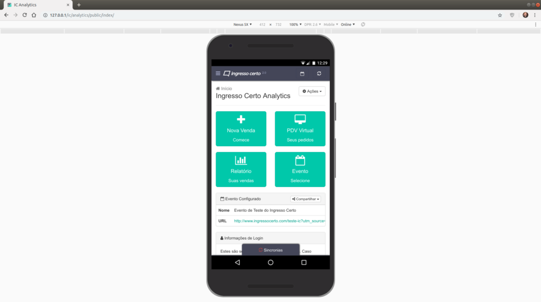Reload the page with browser refresh icon

24,15
